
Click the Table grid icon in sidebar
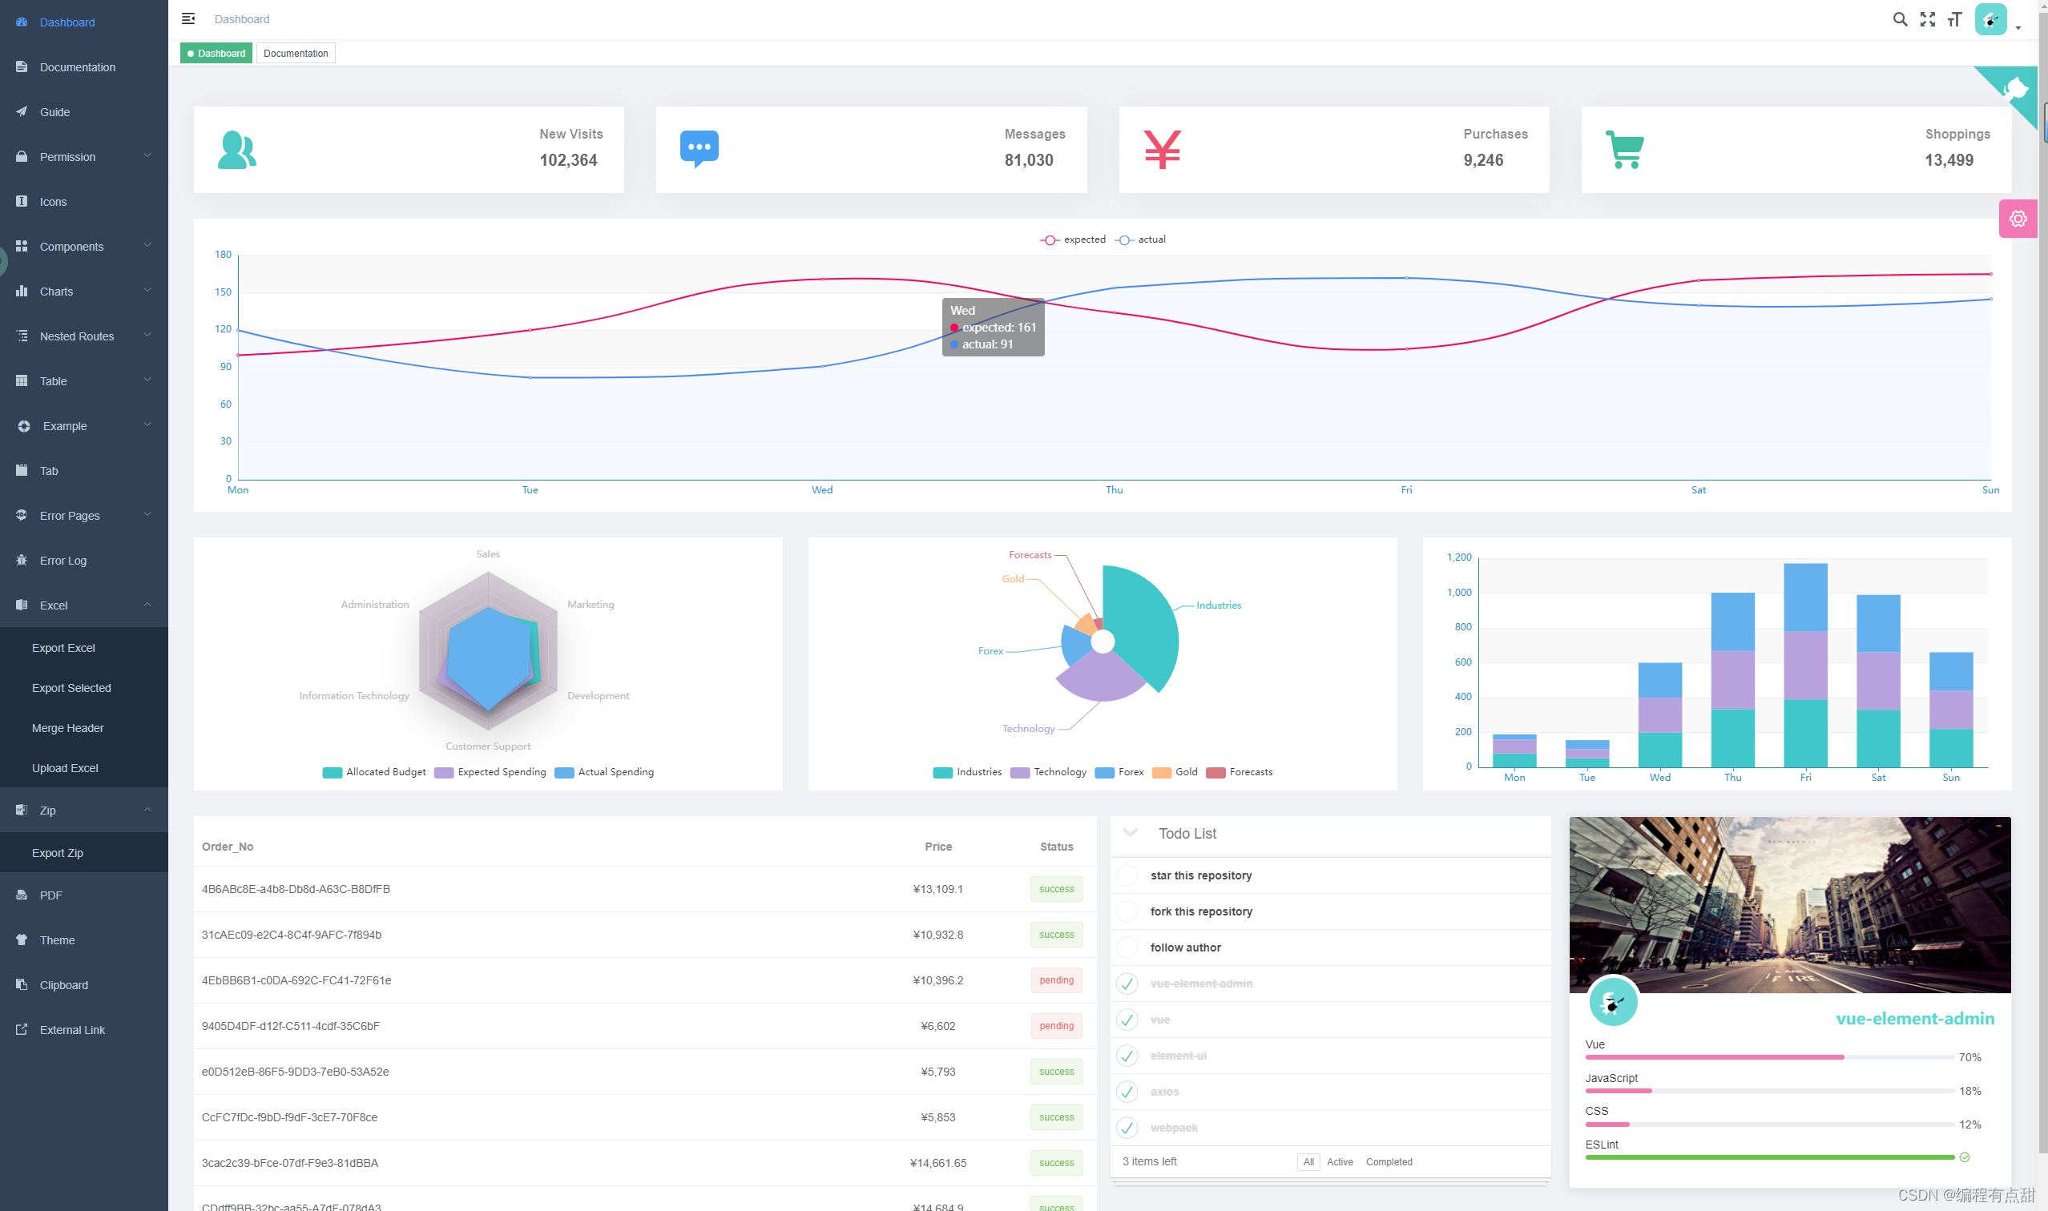[x=22, y=381]
